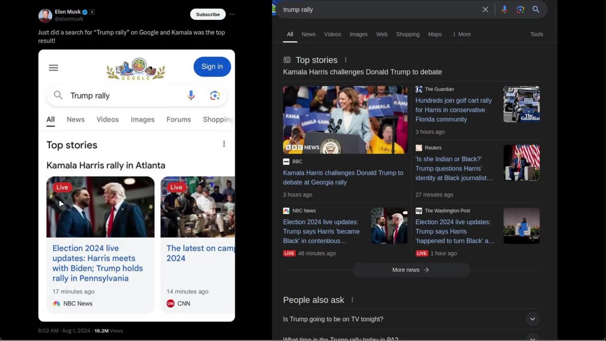Screen dimensions: 606x341
Task: Click the '6:02 AM · Aug 1, 2024' timestamp
Action: click(64, 331)
